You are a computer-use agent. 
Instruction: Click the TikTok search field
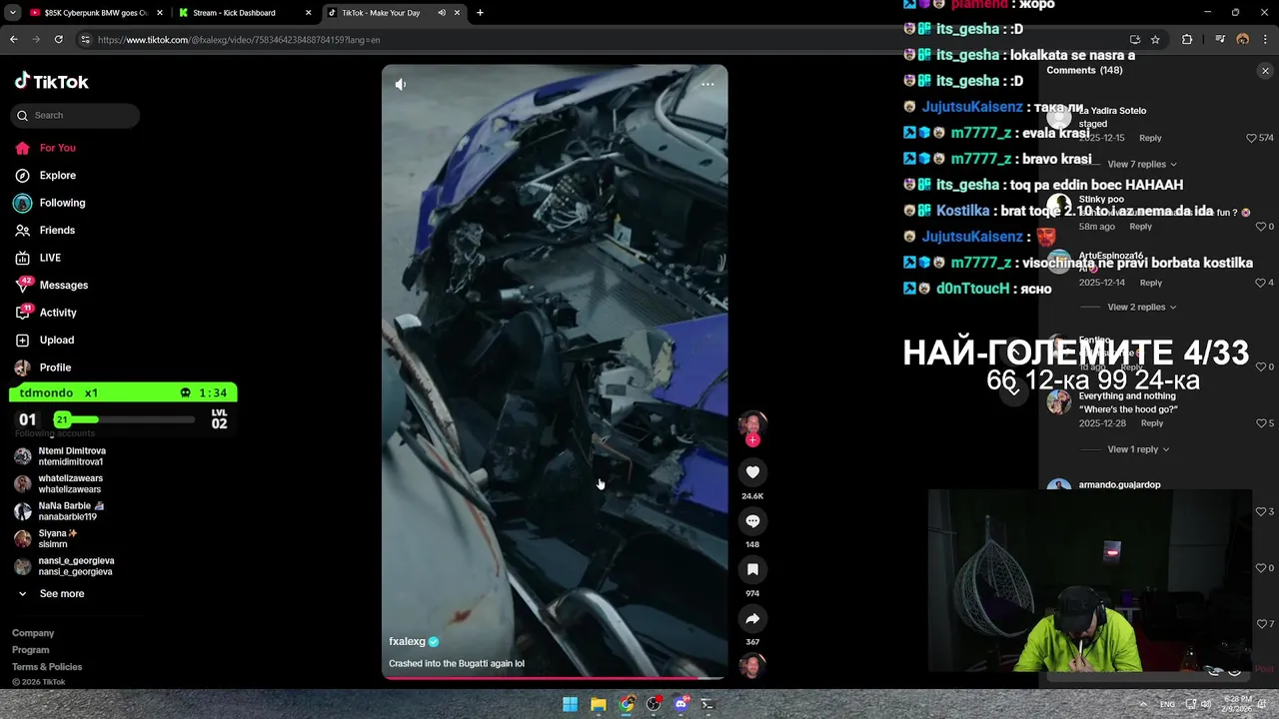[x=75, y=115]
